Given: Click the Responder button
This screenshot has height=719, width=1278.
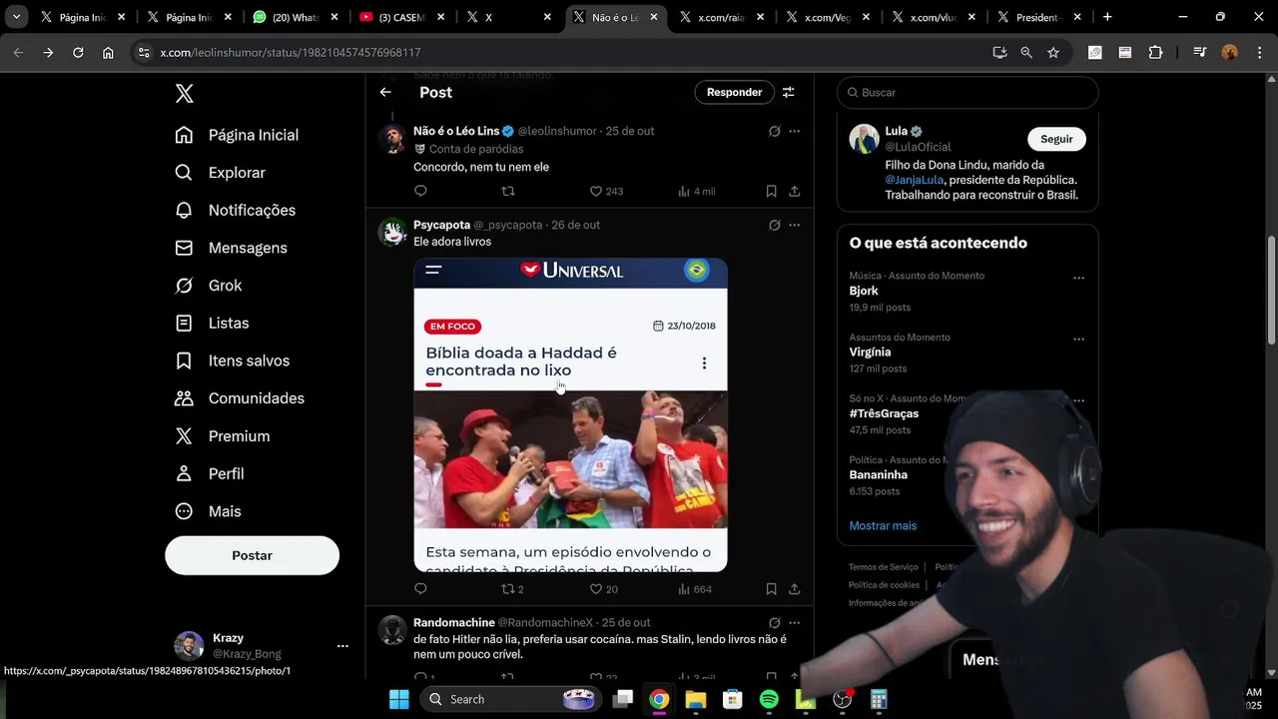Looking at the screenshot, I should pos(734,92).
